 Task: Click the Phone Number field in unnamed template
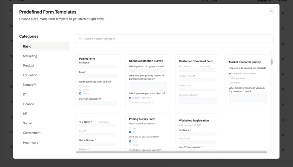(x=97, y=144)
